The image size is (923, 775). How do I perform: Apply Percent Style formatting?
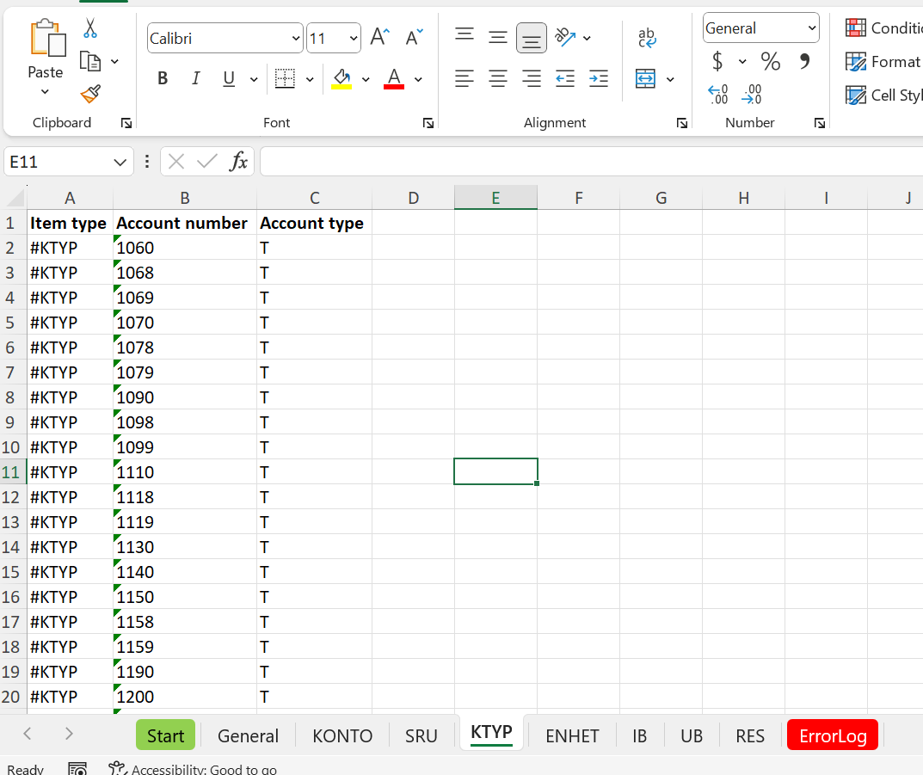(x=770, y=61)
